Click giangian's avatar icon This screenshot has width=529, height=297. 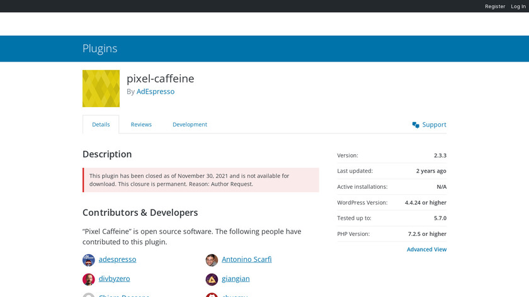212,279
